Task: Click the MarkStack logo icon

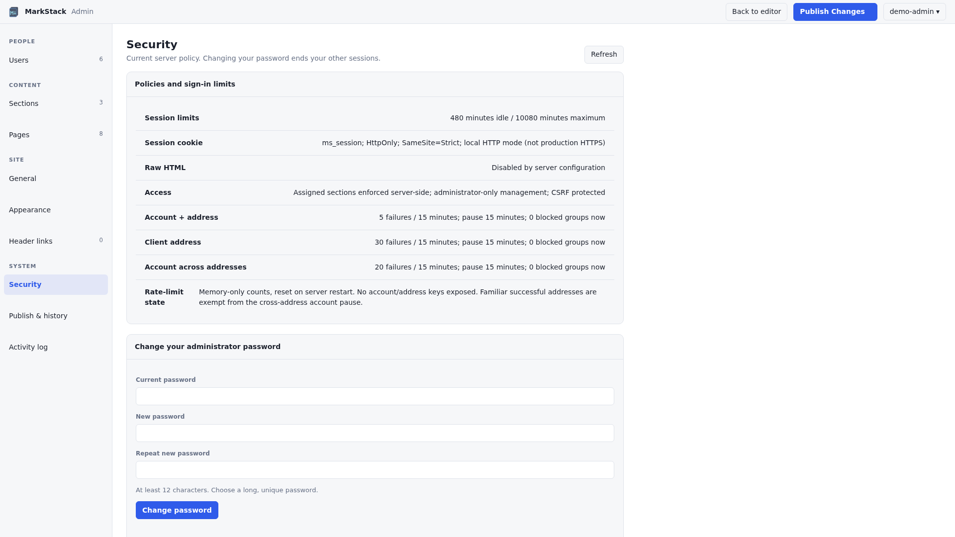Action: point(14,12)
